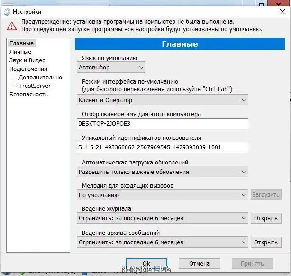Click the Отмена button
Viewport: 291px width, 276px height.
(200, 263)
